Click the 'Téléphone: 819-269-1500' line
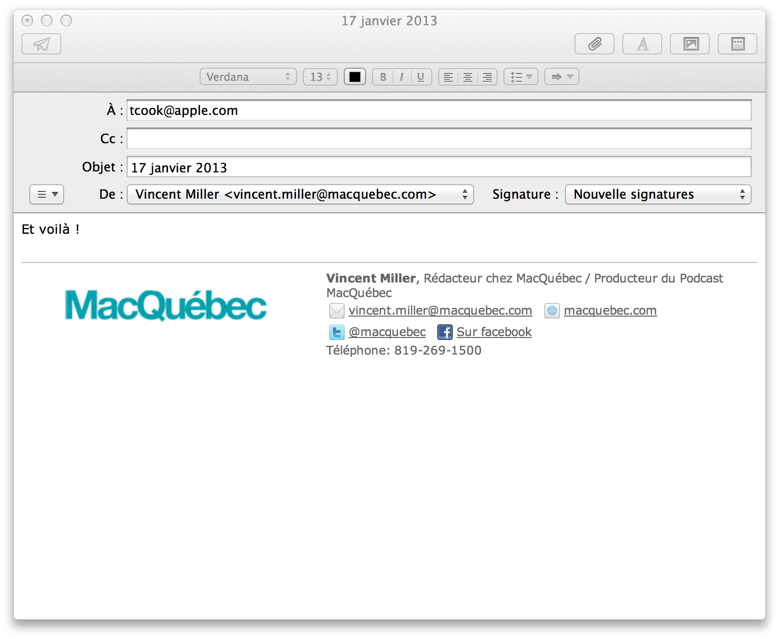 pos(404,351)
